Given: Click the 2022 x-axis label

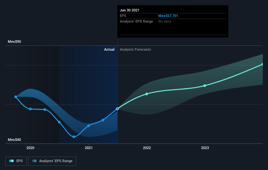Looking at the screenshot, I should (x=147, y=148).
